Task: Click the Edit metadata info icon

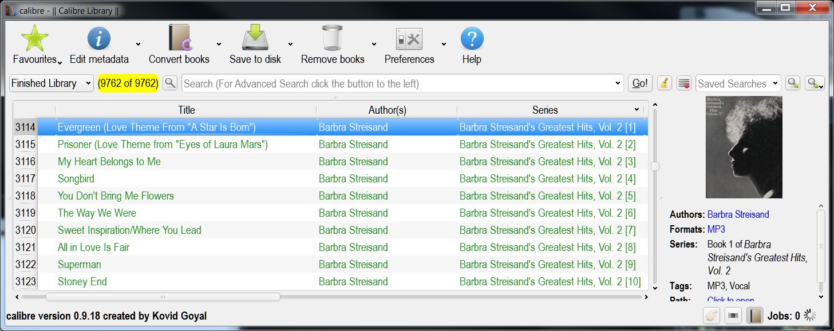Action: tap(98, 39)
